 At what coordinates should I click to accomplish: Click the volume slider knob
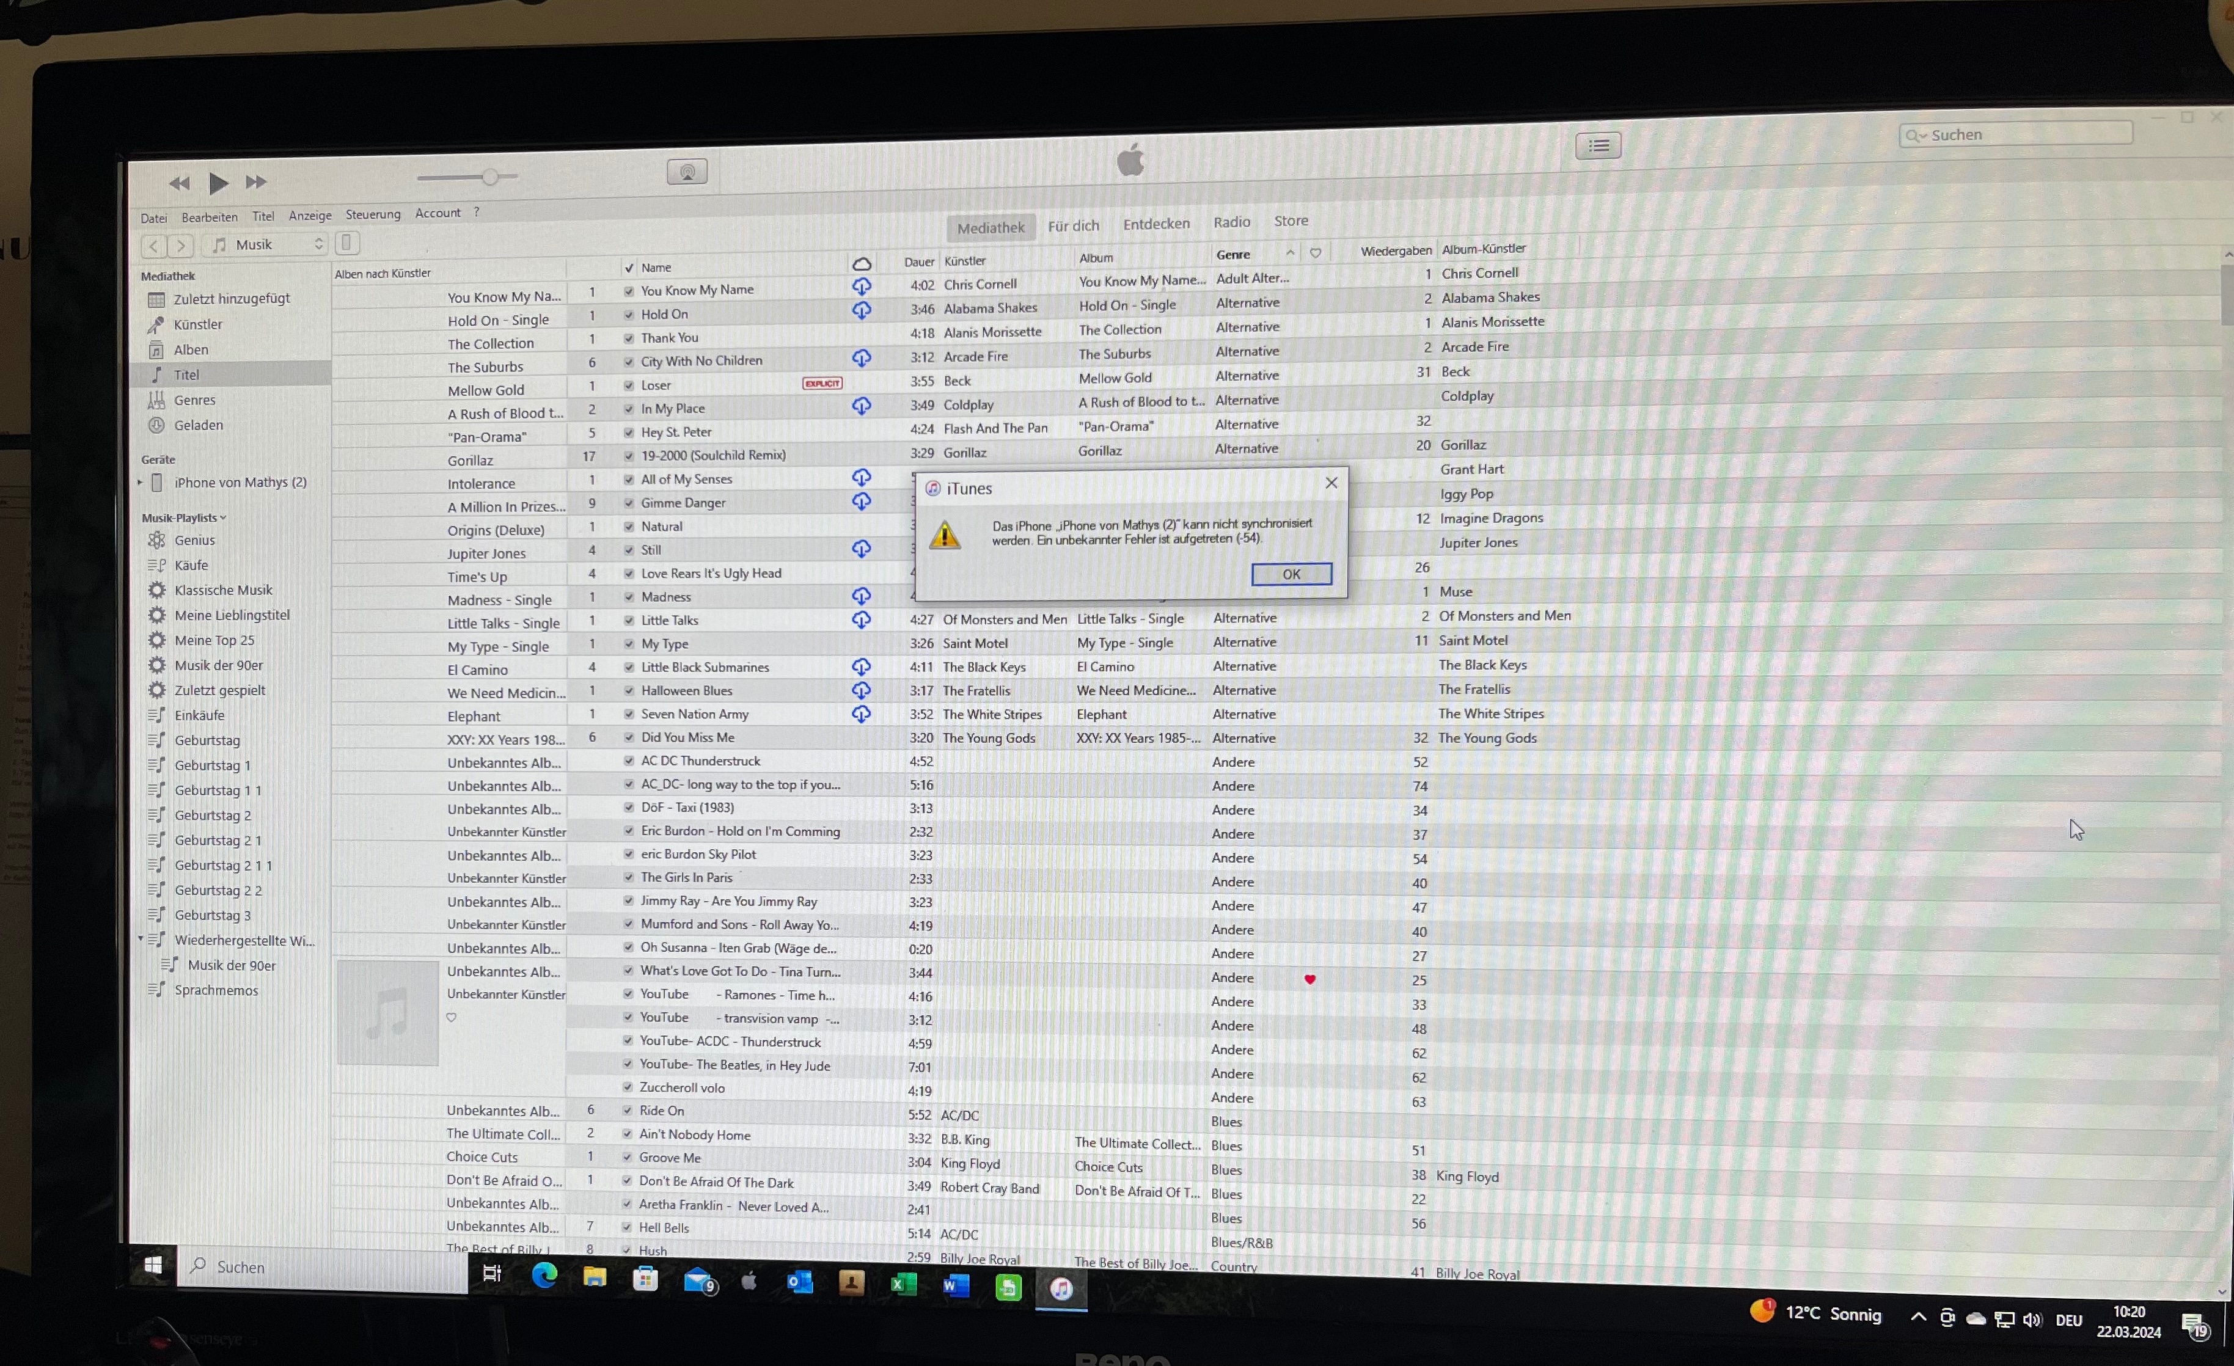(491, 177)
